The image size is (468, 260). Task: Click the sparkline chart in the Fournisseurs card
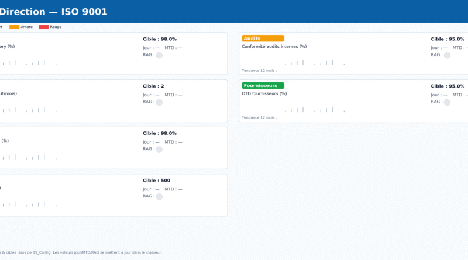tap(315, 109)
